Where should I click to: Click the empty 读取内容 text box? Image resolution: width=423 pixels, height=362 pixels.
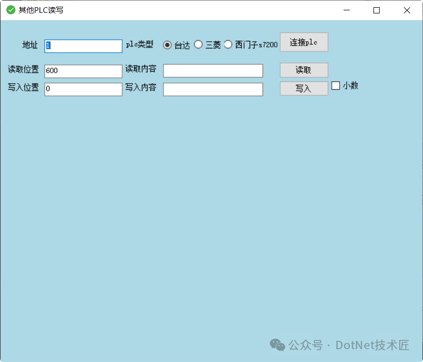tap(213, 71)
